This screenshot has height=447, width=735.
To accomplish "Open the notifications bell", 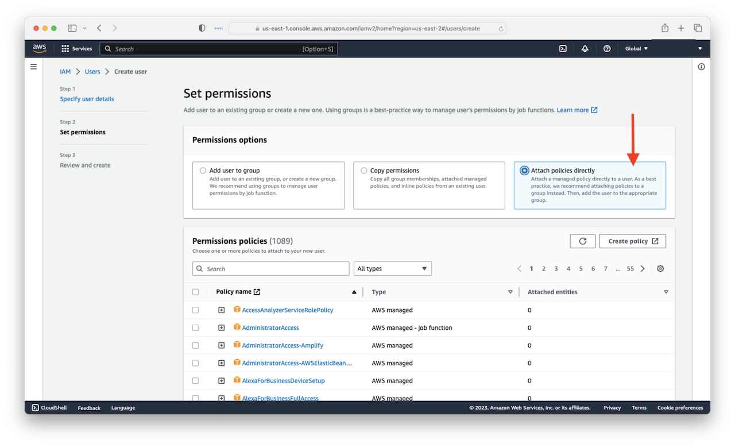I will click(x=585, y=49).
